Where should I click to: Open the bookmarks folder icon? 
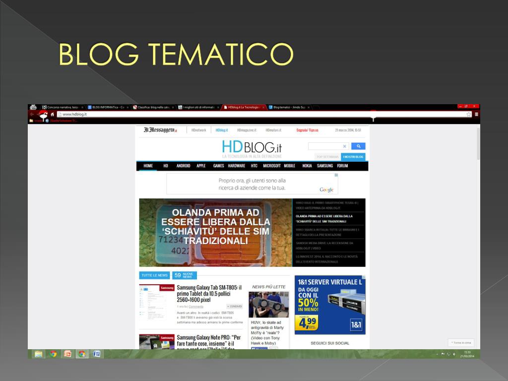coord(31,121)
